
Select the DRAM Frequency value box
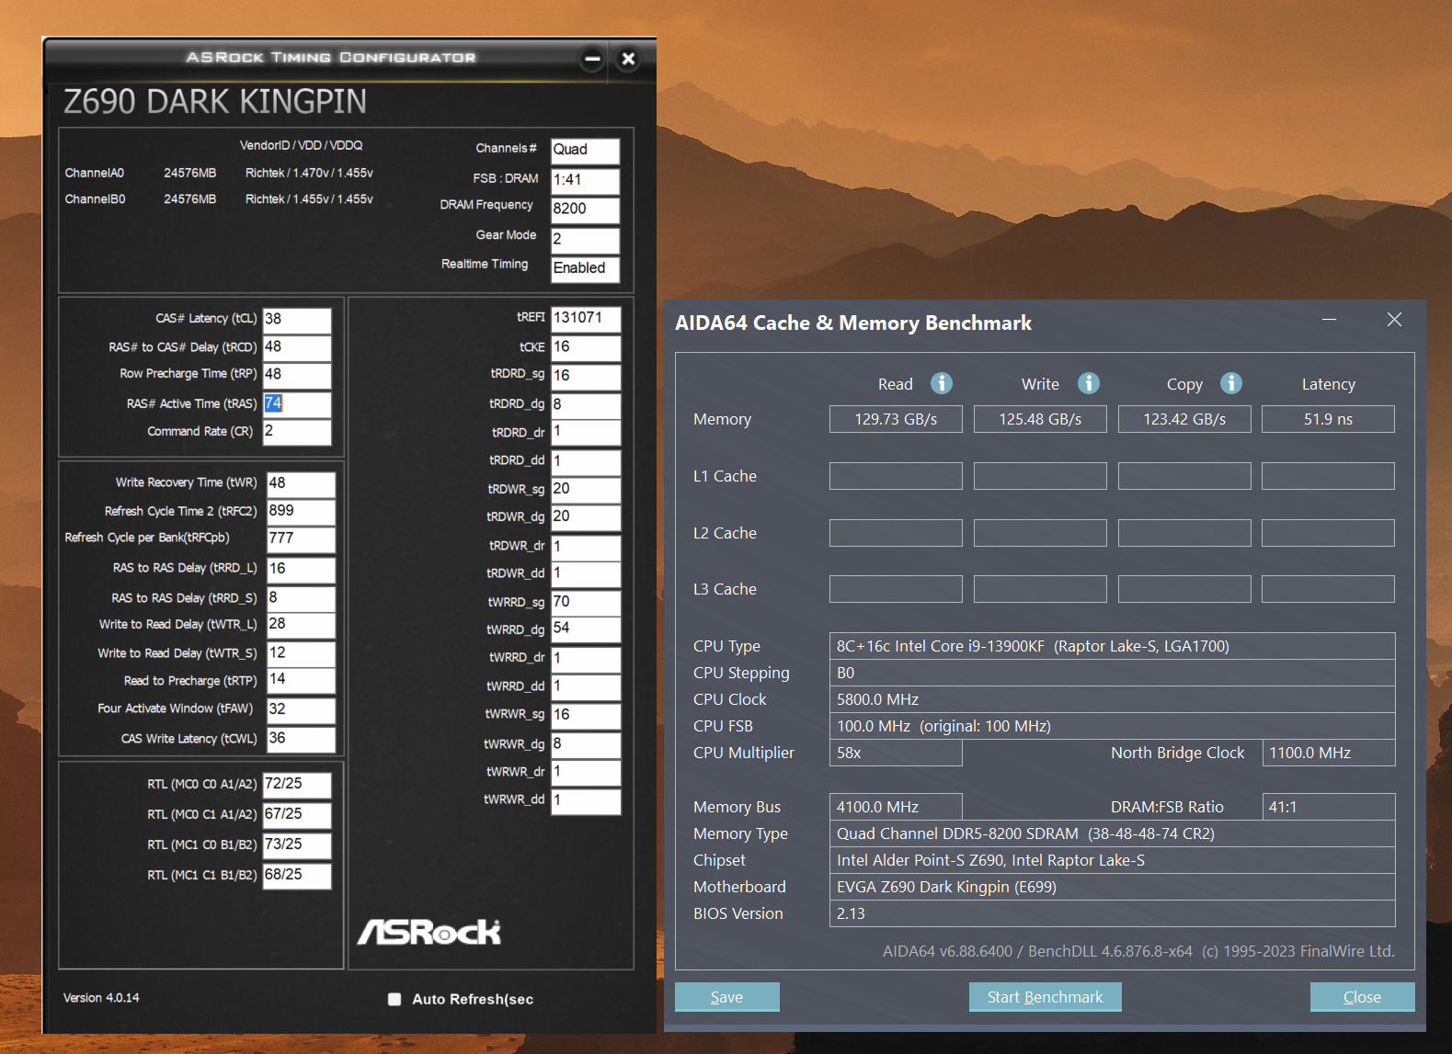click(x=585, y=210)
